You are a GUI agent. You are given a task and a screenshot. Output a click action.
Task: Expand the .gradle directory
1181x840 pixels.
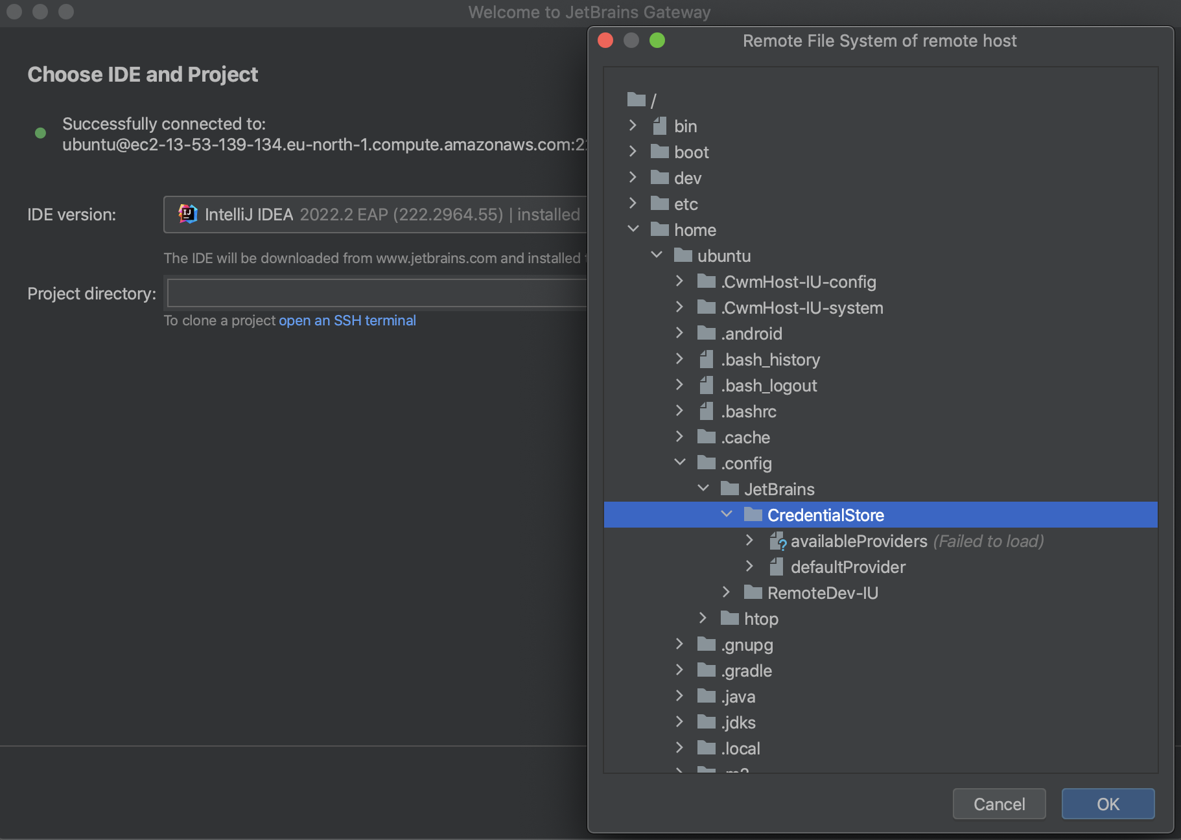click(x=680, y=670)
